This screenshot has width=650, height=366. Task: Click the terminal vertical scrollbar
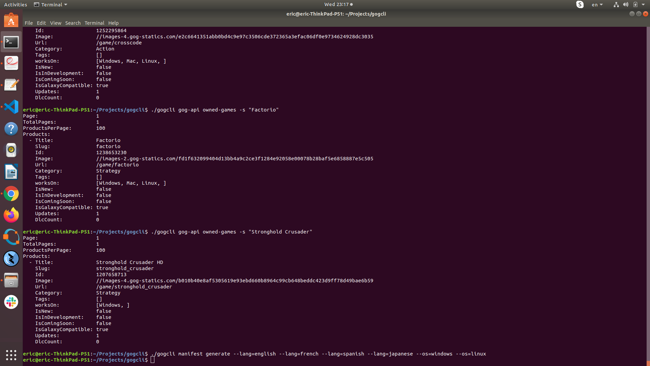pyautogui.click(x=648, y=196)
